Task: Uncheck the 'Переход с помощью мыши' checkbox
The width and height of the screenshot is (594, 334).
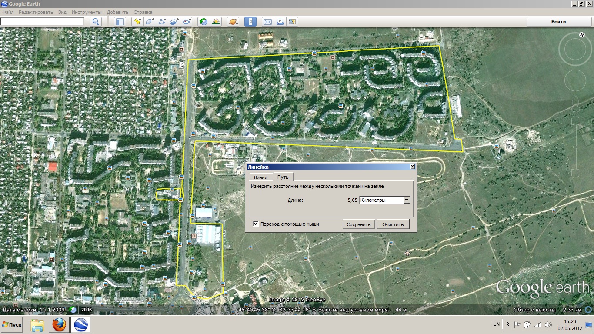Action: pyautogui.click(x=256, y=224)
